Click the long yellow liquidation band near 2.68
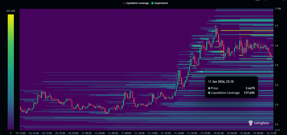The image size is (287, 135). [x=247, y=31]
